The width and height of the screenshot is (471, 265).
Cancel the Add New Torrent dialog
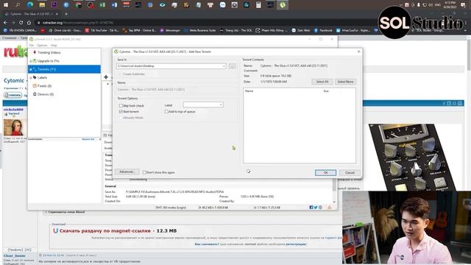350,173
